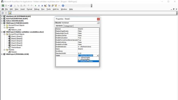This screenshot has width=178, height=100.
Task: Click the EnableSelection property value
Action: 88,47
